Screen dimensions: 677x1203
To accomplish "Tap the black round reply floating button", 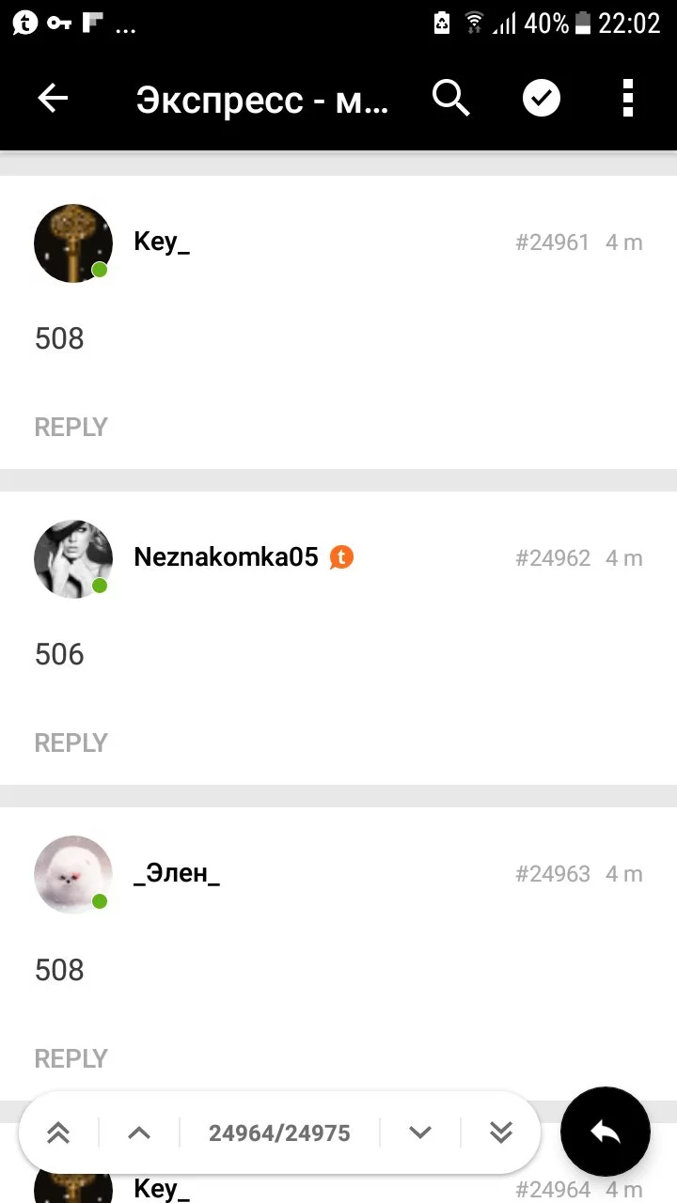I will click(606, 1133).
